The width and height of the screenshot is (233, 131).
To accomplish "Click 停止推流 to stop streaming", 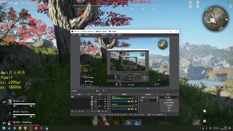I will tap(168, 98).
